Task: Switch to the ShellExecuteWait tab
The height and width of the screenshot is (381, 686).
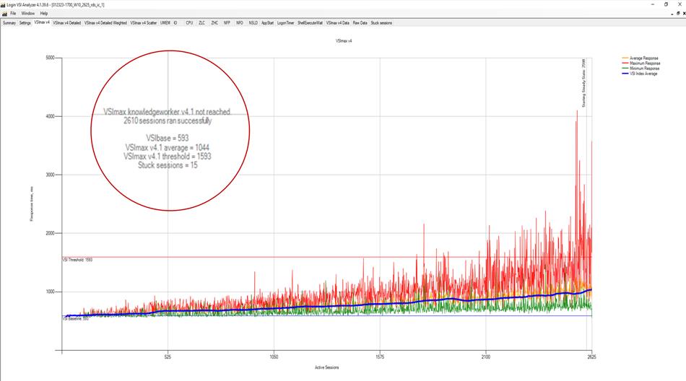Action: click(x=310, y=23)
